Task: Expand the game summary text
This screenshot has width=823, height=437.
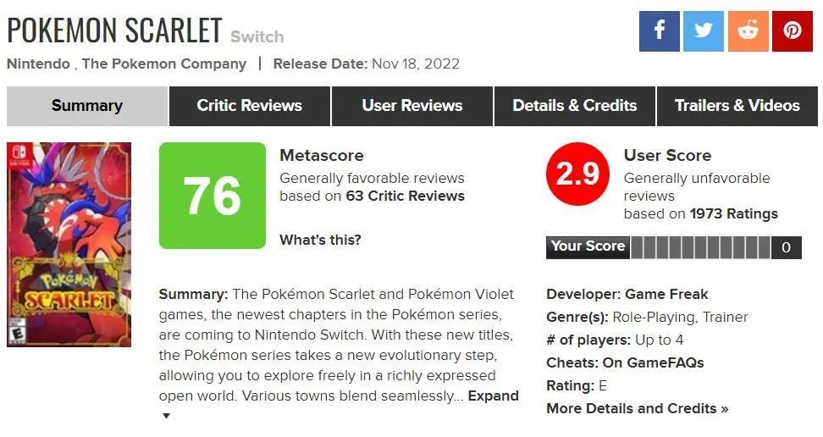Action: coord(493,396)
